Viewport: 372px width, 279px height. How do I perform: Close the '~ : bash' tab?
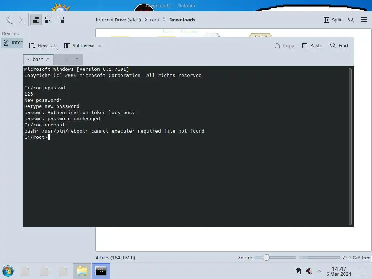48,59
